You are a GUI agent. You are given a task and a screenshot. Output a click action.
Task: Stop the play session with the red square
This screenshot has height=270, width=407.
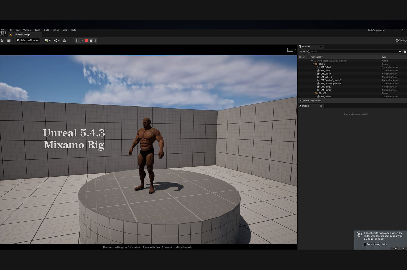point(86,40)
